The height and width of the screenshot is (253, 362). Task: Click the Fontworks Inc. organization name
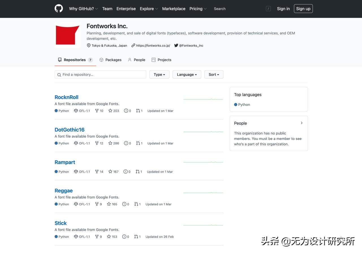(x=107, y=26)
